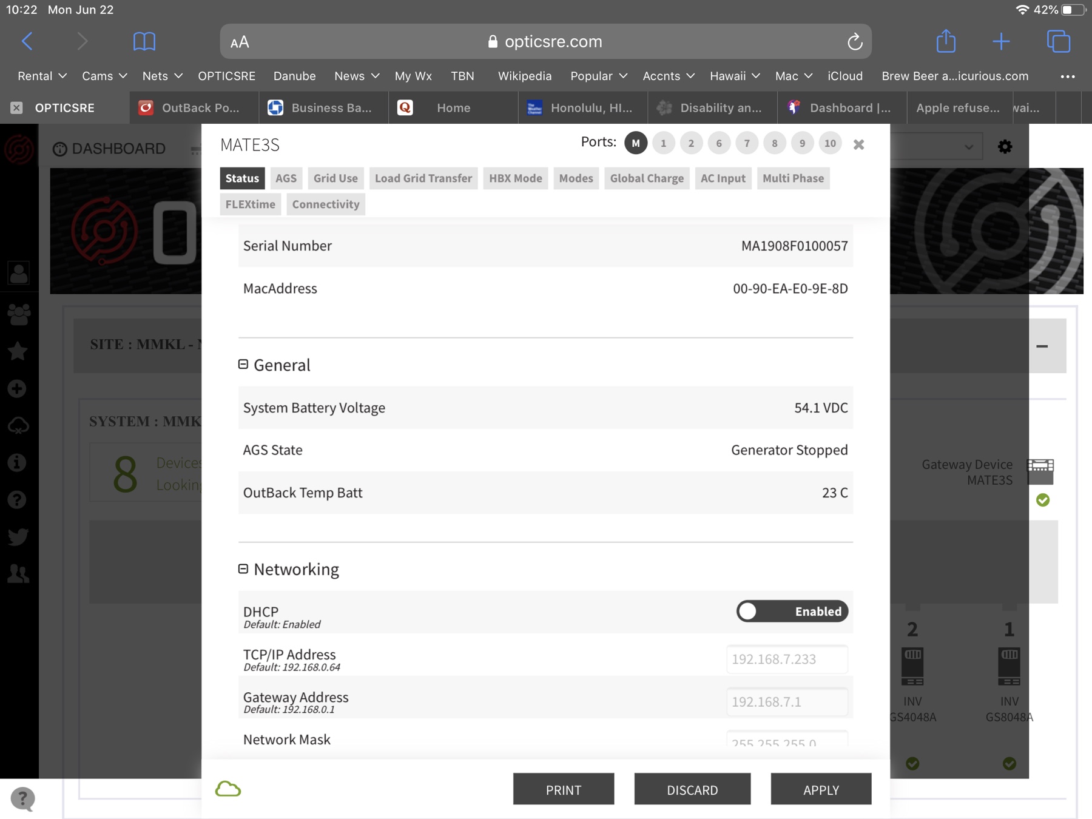Select port 9
Viewport: 1092px width, 819px height.
[802, 143]
